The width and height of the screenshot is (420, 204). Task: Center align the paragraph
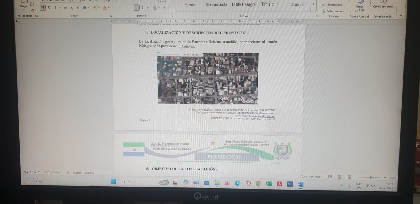pyautogui.click(x=124, y=8)
